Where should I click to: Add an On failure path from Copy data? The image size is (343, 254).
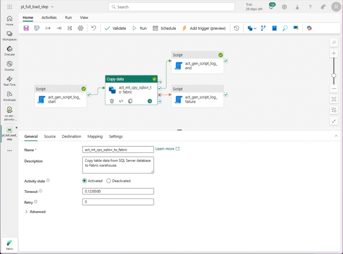(x=159, y=95)
